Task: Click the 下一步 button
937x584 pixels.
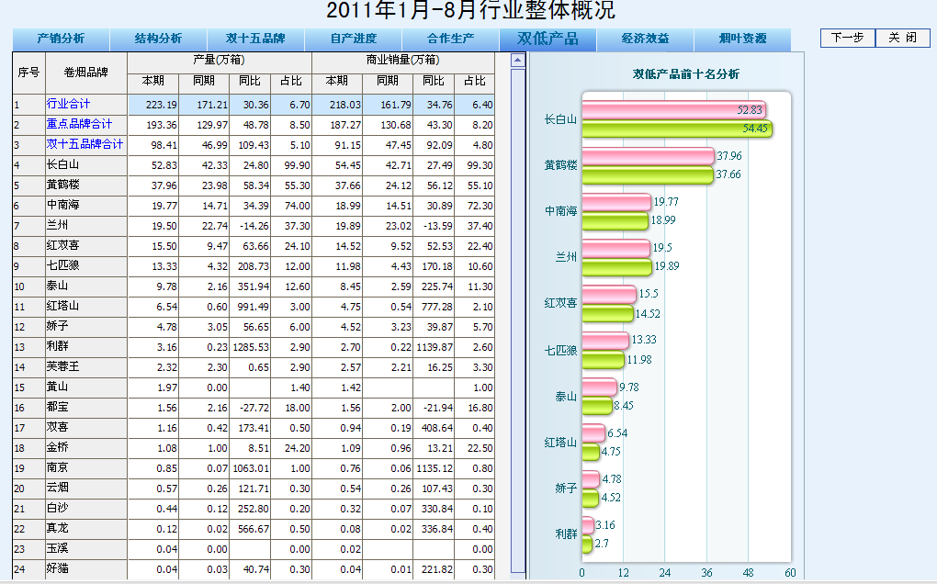Action: [x=848, y=38]
